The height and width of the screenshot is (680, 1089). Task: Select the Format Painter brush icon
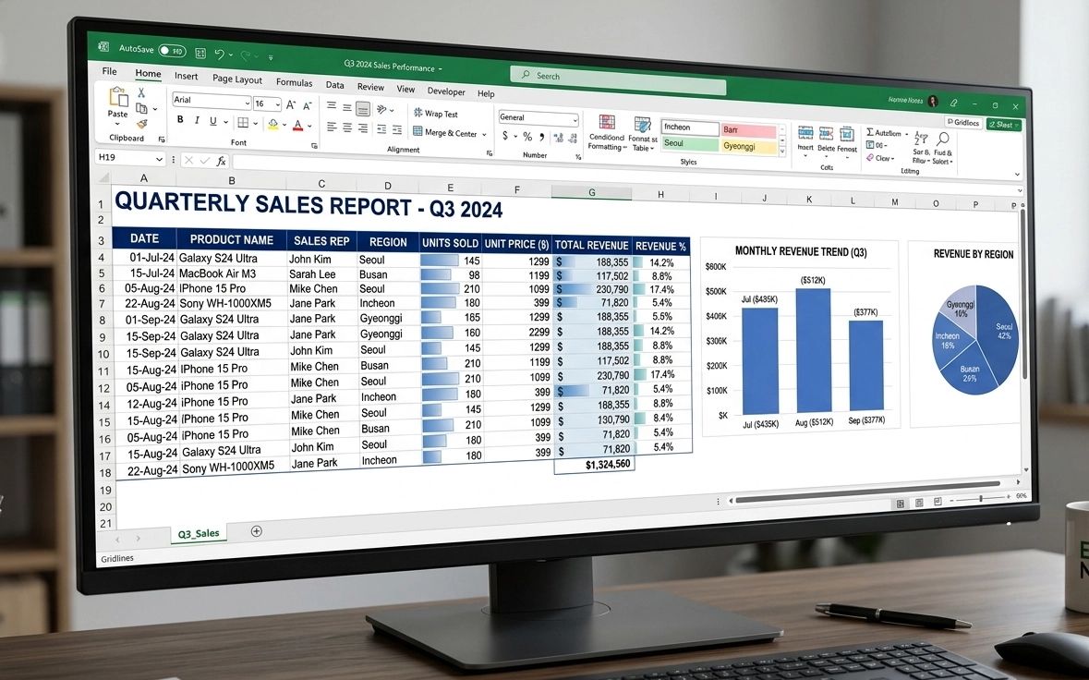141,125
